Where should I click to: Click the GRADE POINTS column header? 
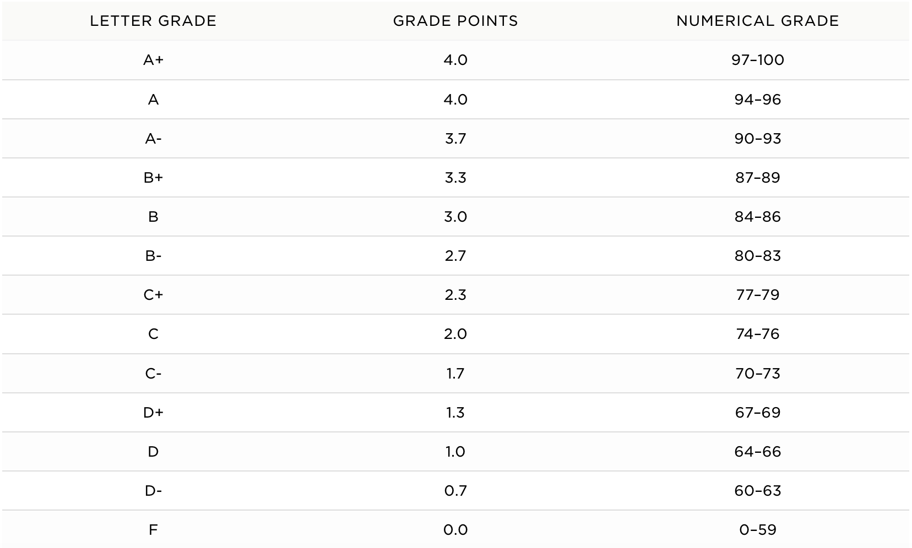pyautogui.click(x=455, y=21)
